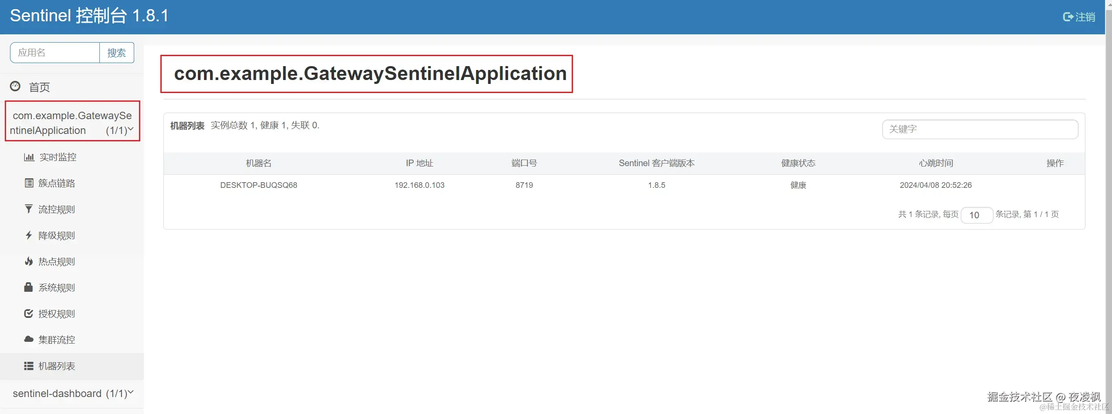Click the dashboard icon next to 首页
This screenshot has width=1112, height=414.
pos(15,86)
